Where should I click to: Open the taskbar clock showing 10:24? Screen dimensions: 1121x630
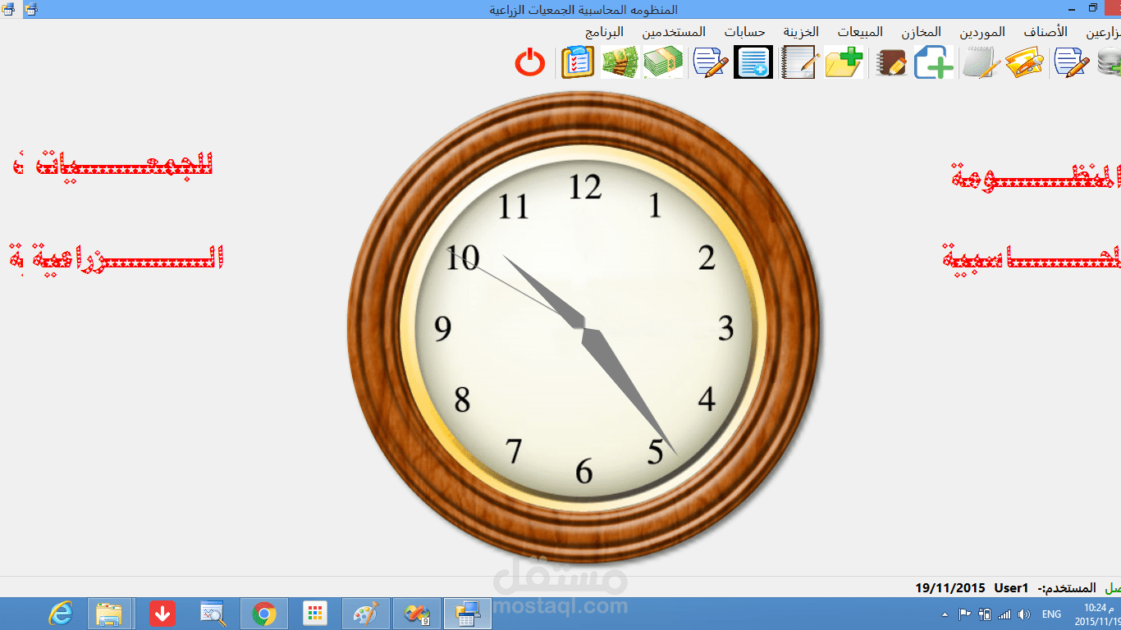pos(1096,614)
